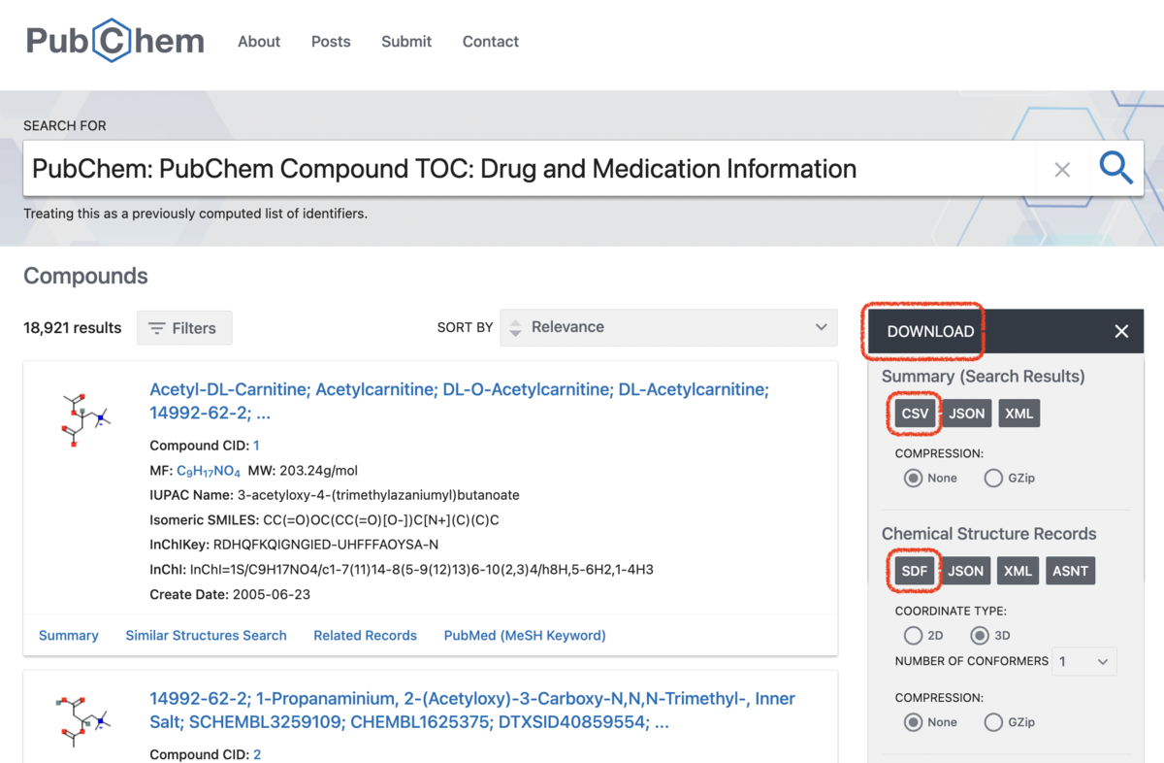Download structure records as ASNT
The image size is (1164, 763).
[x=1070, y=571]
